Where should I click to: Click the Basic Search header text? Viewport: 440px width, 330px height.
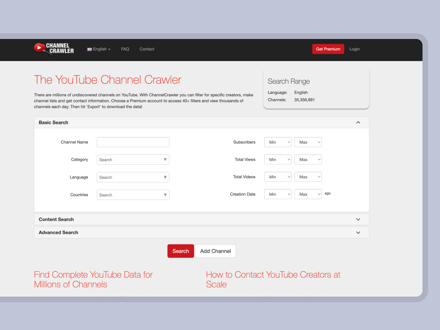53,122
